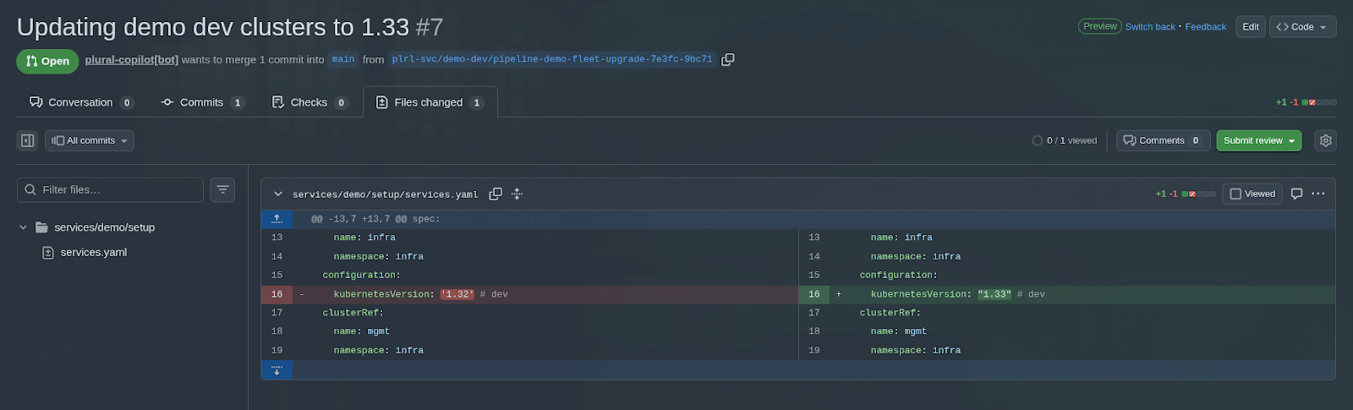Open diff view settings gear
This screenshot has width=1353, height=410.
1325,141
